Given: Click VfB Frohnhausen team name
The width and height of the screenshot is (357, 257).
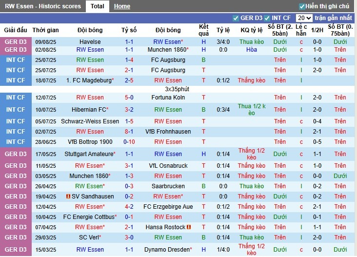Looking at the screenshot, I should click(x=168, y=132).
